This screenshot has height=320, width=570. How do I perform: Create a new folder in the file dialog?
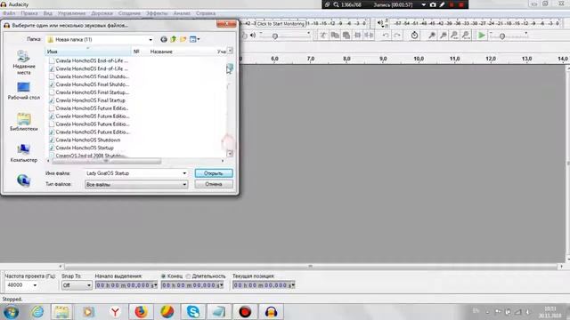183,39
